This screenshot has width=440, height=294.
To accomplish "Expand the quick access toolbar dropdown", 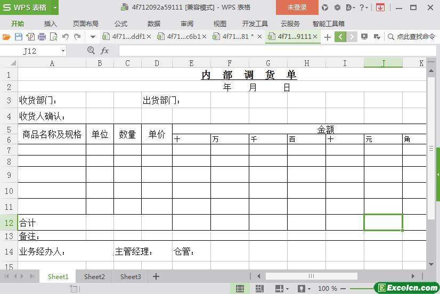I will 93,37.
